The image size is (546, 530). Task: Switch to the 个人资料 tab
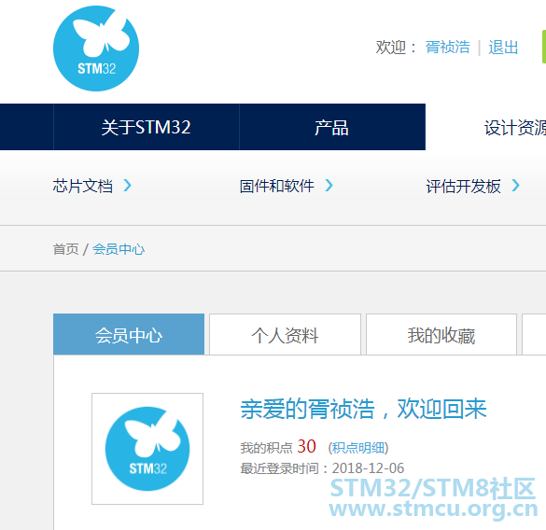click(285, 334)
